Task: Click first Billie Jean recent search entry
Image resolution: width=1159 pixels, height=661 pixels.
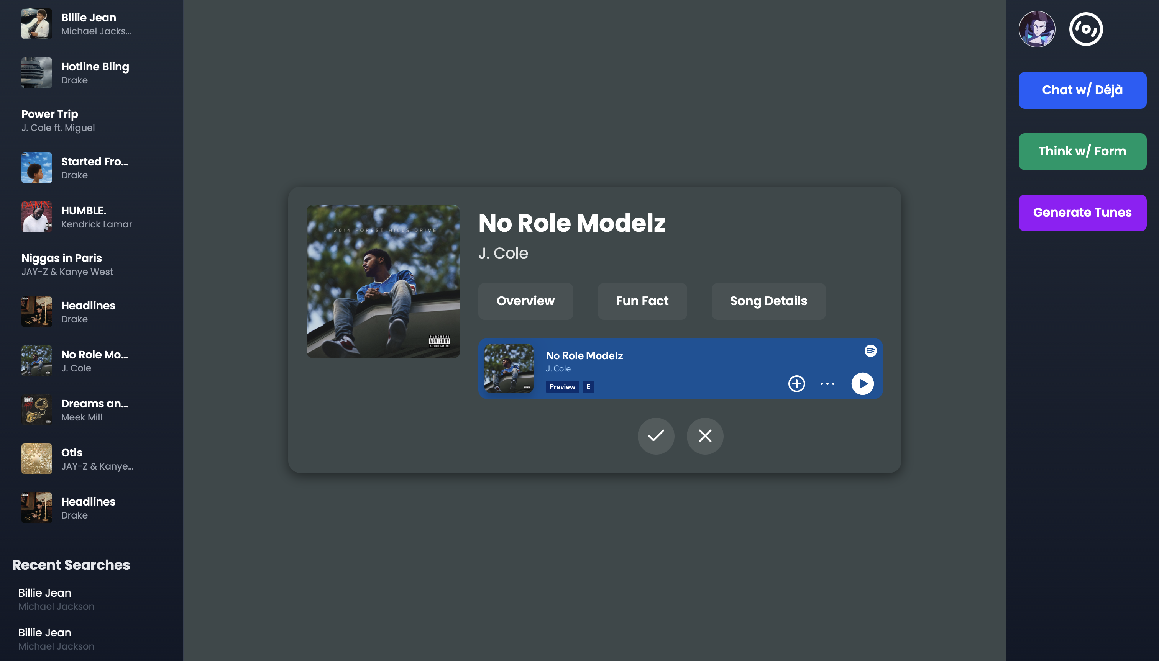Action: 56,599
